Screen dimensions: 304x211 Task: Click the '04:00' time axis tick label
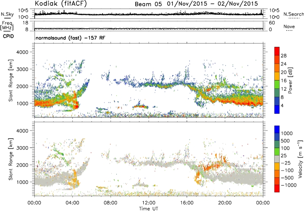point(73,203)
